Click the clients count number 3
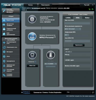96x100 pixels. point(35,62)
